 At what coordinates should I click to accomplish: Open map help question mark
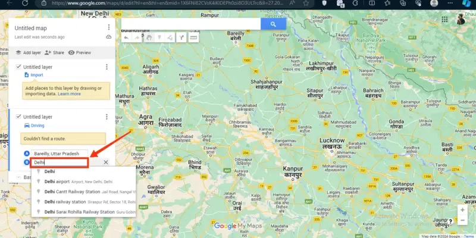point(451,221)
